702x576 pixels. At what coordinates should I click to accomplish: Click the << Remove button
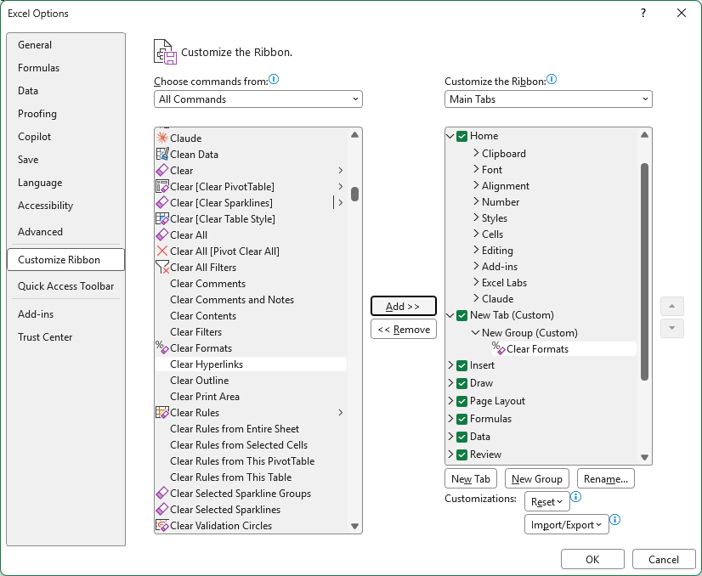(403, 330)
